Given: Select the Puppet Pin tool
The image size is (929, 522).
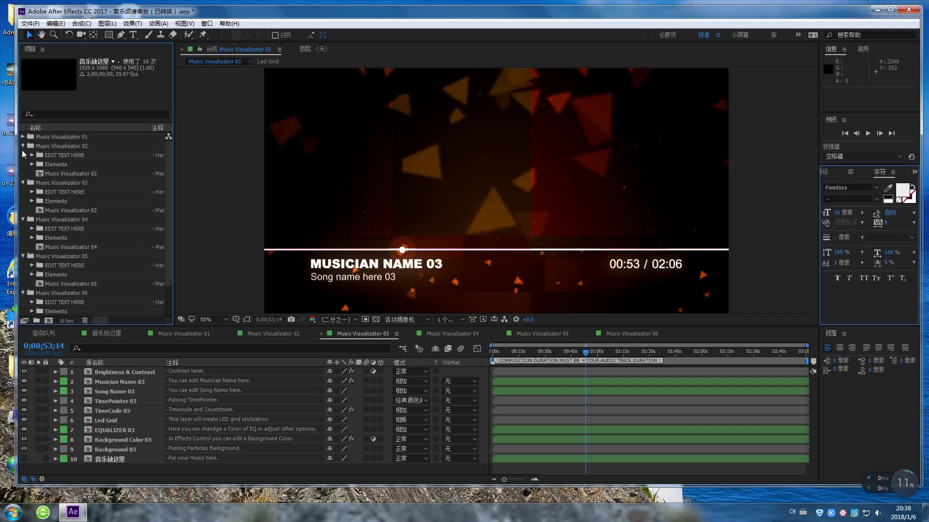Looking at the screenshot, I should pos(203,35).
